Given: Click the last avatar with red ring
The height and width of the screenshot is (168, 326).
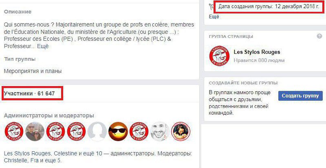Looking at the screenshot, I should (x=181, y=132).
